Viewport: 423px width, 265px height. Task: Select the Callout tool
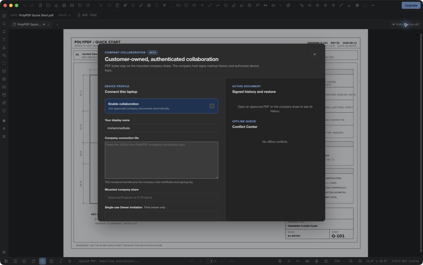257,6
